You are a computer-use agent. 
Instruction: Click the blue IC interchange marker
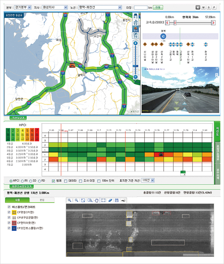point(163,36)
